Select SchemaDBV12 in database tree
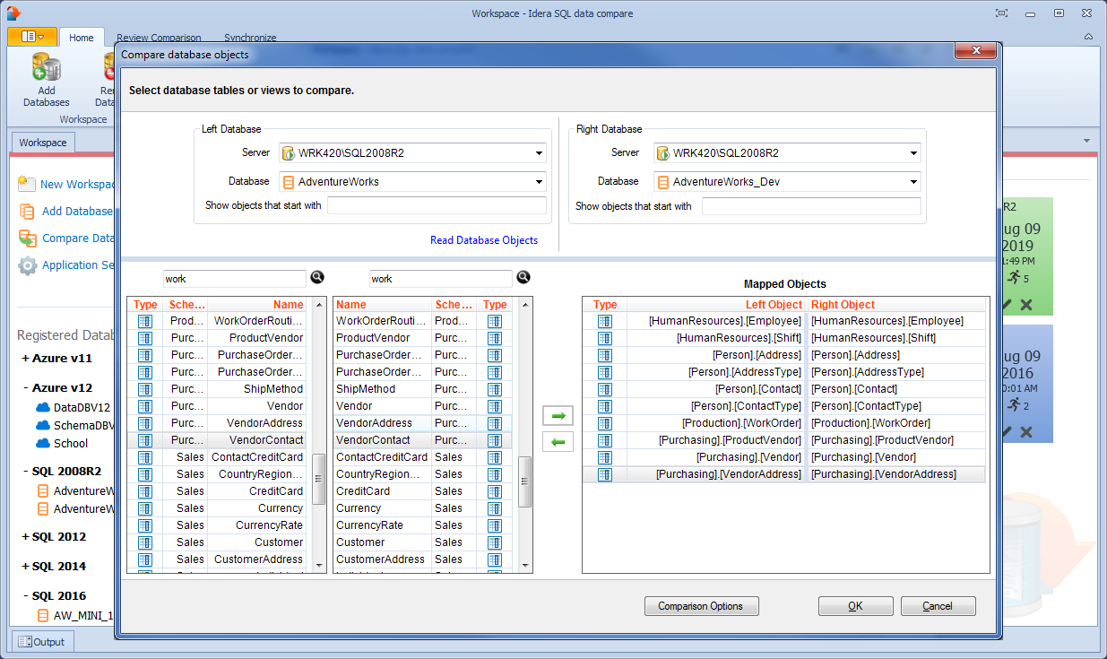1107x659 pixels. (83, 426)
